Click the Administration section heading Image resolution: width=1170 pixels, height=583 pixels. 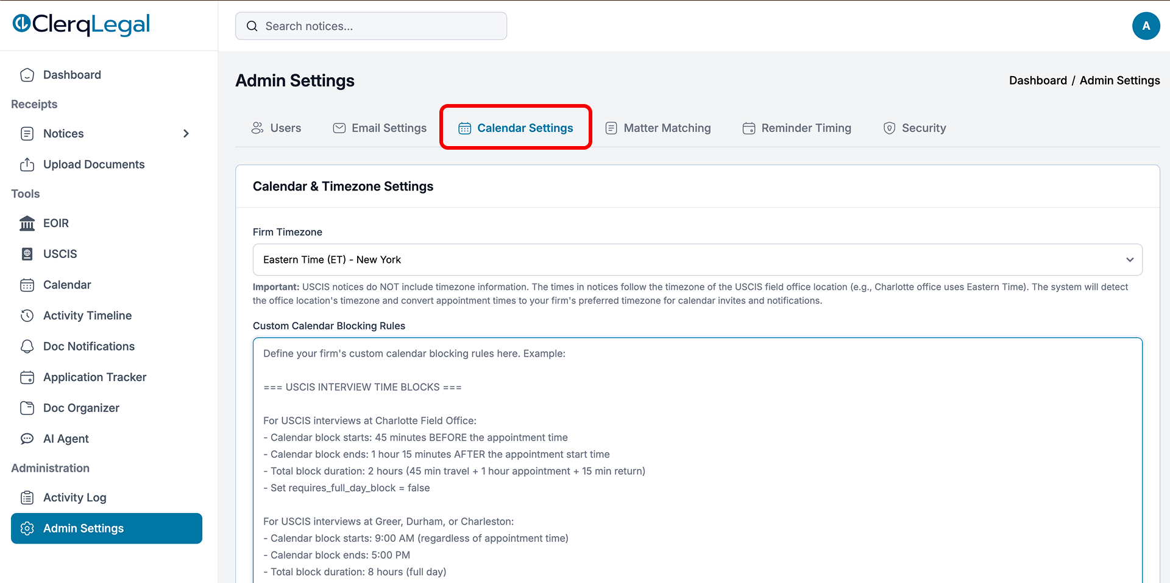coord(51,468)
